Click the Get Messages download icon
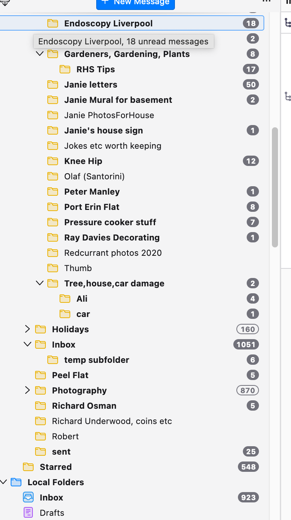This screenshot has width=291, height=520. click(5, 2)
